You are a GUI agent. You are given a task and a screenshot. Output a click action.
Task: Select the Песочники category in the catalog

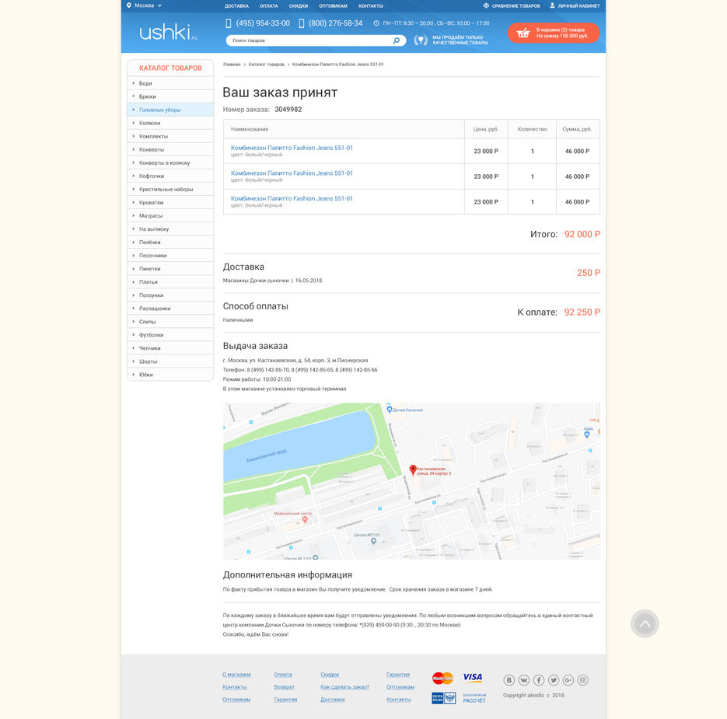point(170,256)
